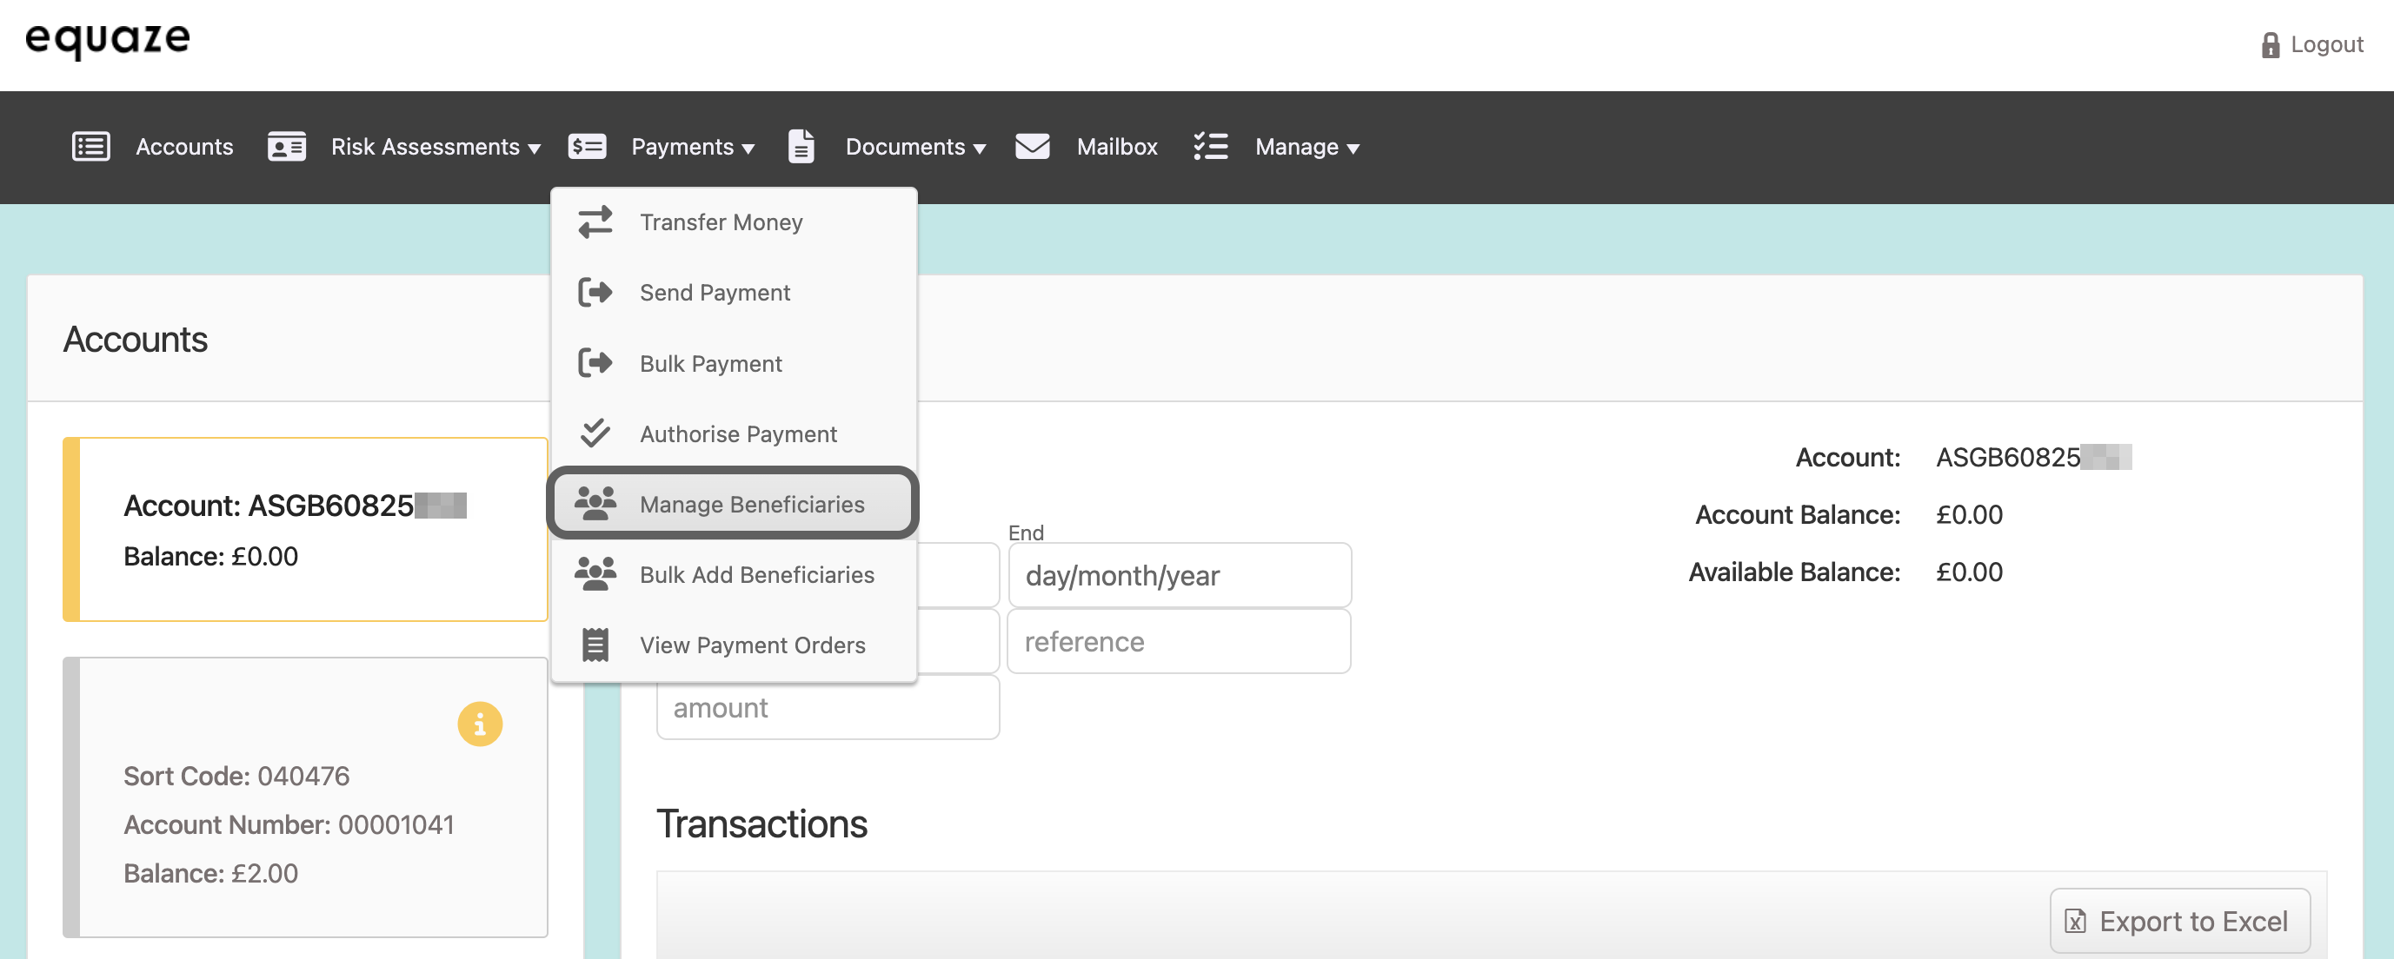Click the Mailbox envelope icon

point(1032,147)
